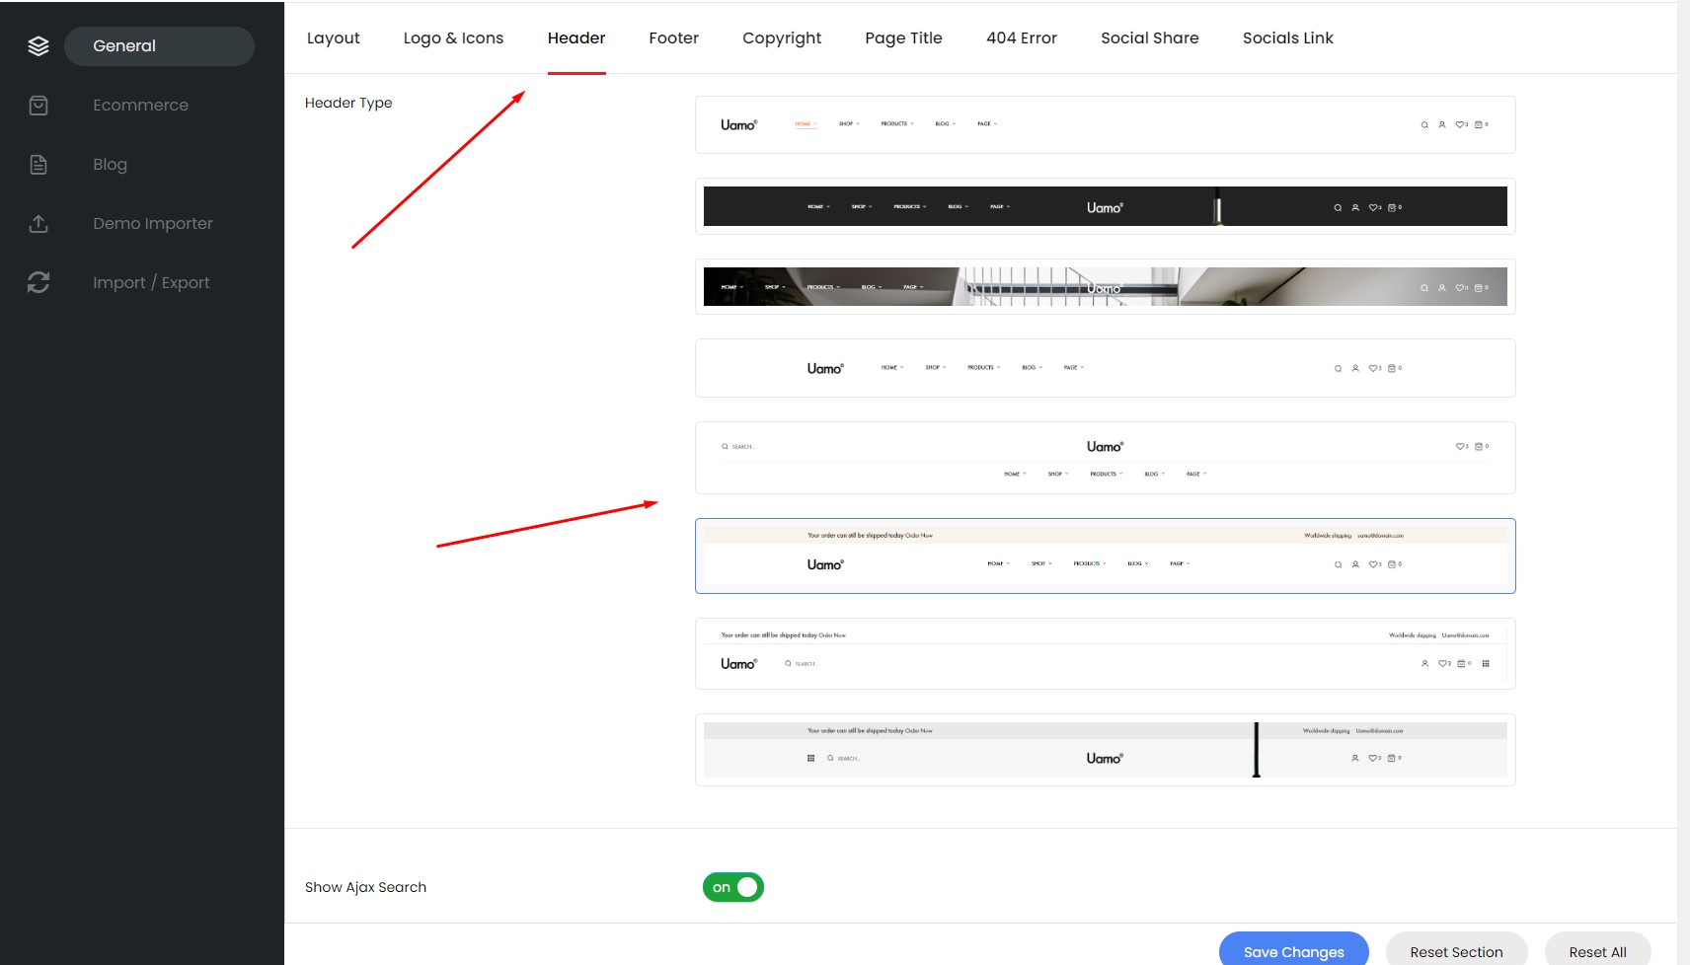Viewport: 1690px width, 965px height.
Task: Open the Socials Link tab
Action: pyautogui.click(x=1288, y=38)
